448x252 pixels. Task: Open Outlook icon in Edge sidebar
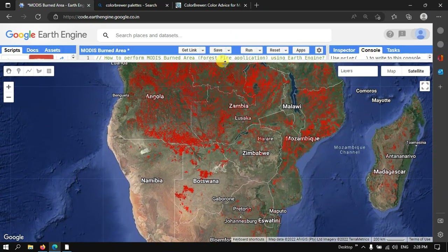click(440, 72)
